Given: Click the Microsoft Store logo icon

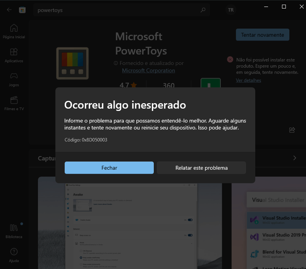Looking at the screenshot, I should tap(22, 10).
